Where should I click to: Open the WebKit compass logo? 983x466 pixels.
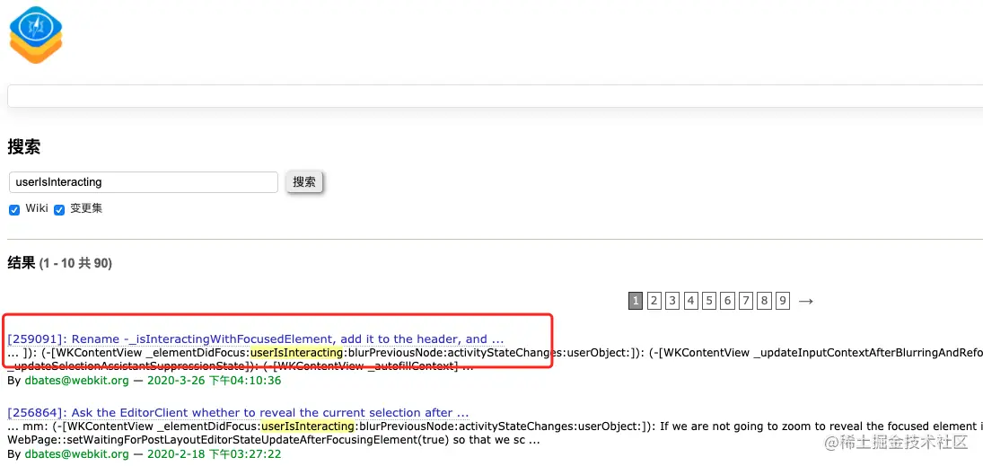coord(37,35)
